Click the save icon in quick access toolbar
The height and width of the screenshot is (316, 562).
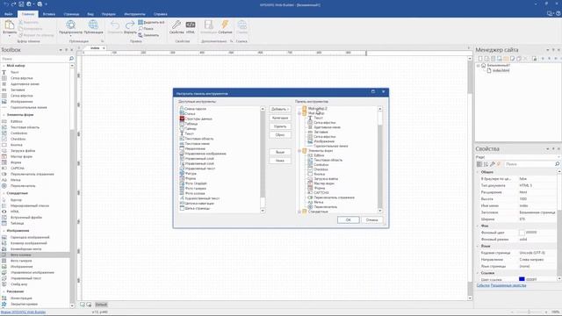click(21, 4)
